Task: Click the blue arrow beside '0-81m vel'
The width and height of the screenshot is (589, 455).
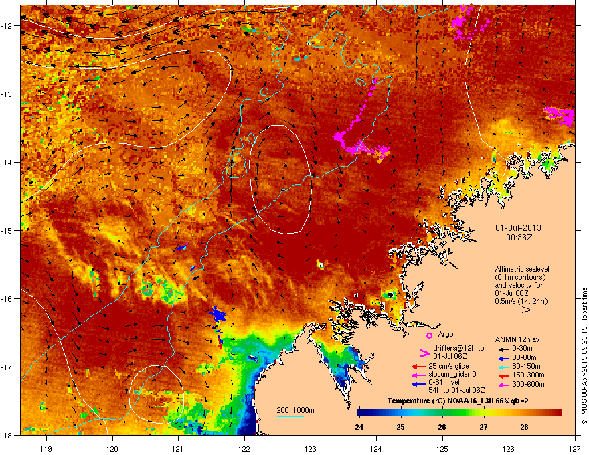Action: (x=418, y=384)
